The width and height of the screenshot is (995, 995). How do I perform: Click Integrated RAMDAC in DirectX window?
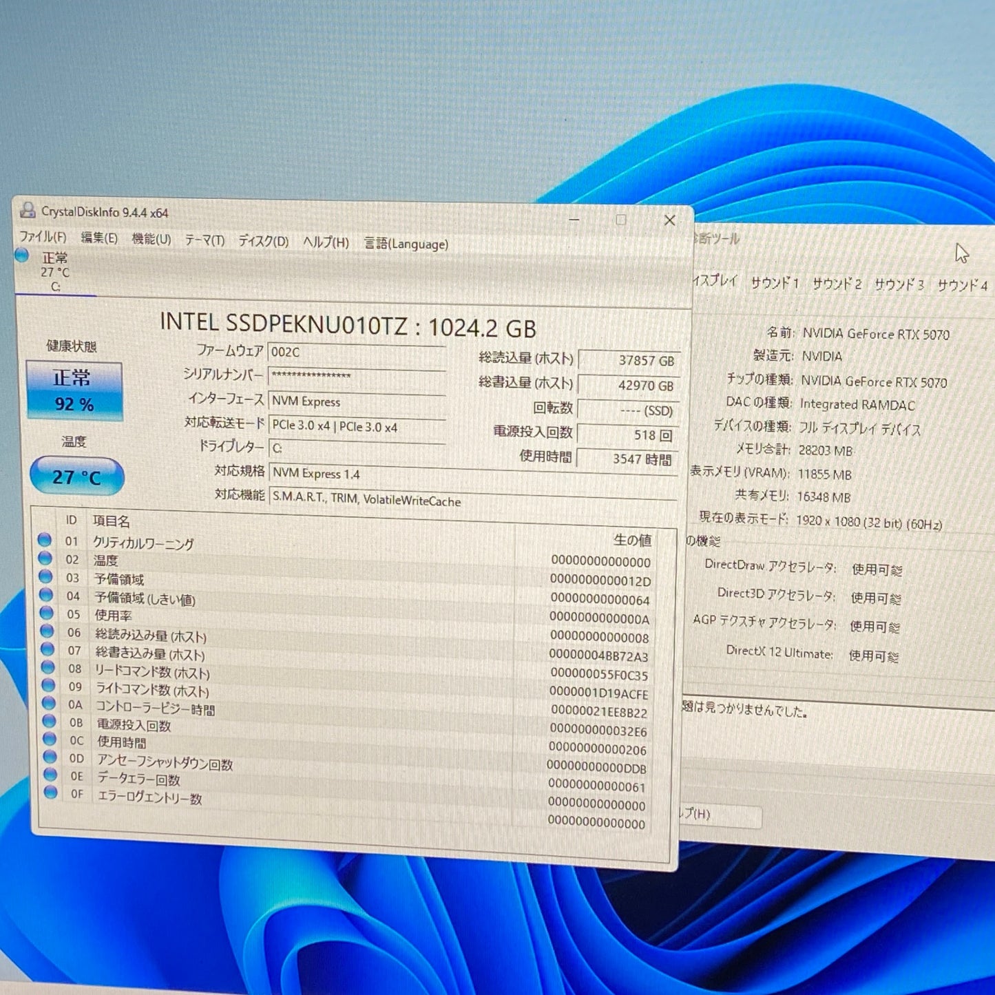click(x=857, y=404)
